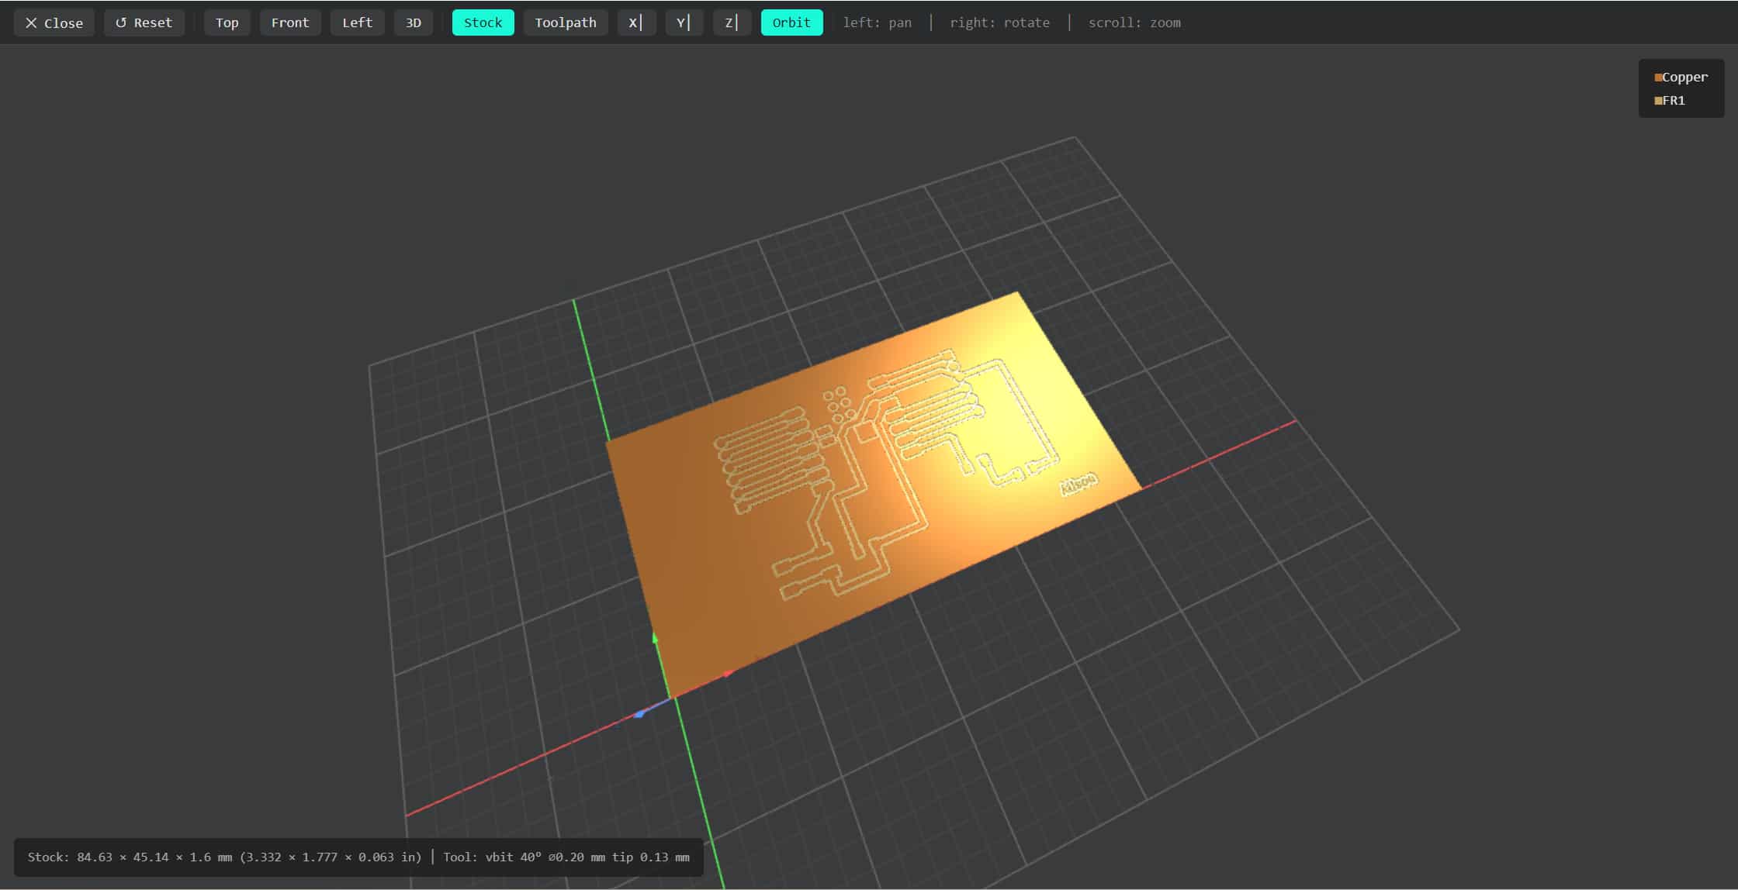This screenshot has height=890, width=1738.
Task: Disable Orbit mode
Action: tap(791, 22)
